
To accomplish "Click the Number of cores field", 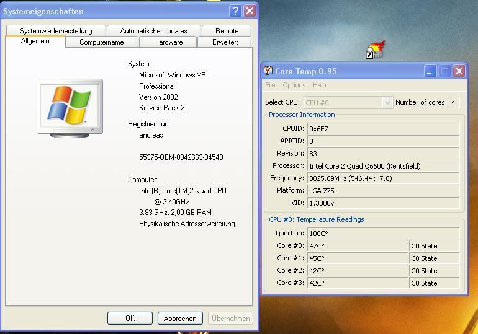I will [453, 103].
